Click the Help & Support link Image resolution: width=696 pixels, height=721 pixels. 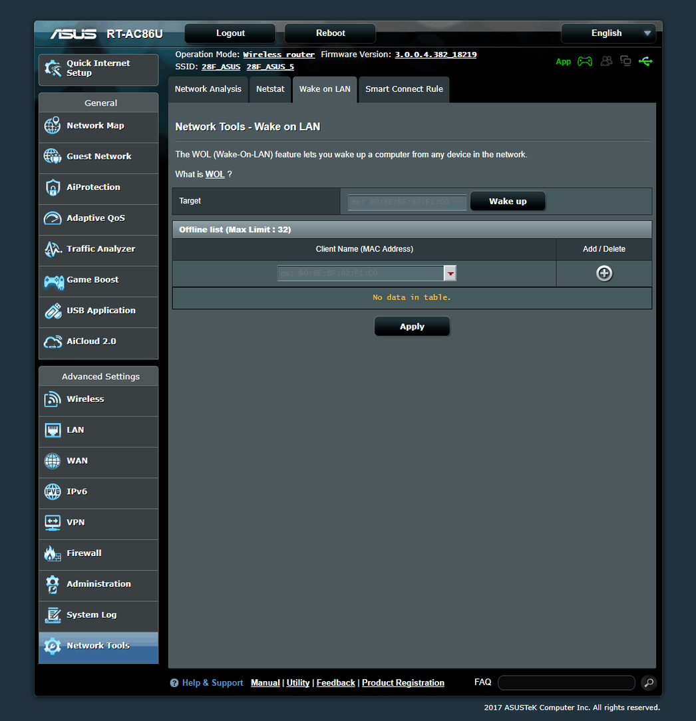tap(212, 683)
